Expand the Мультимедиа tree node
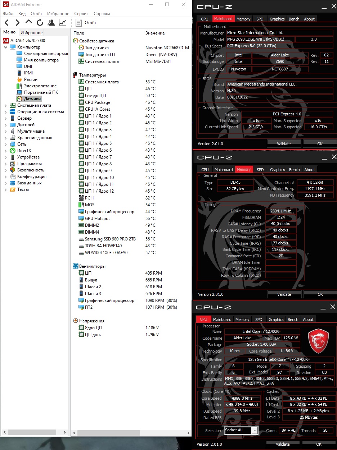337x450 pixels. [x=5, y=131]
